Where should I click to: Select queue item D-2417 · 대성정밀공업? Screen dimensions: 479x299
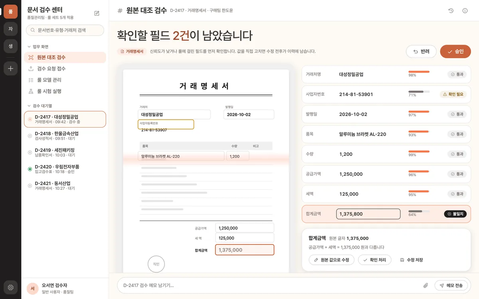65,119
